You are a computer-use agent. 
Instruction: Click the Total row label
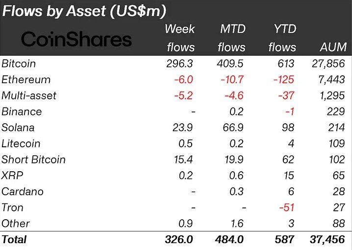point(14,239)
